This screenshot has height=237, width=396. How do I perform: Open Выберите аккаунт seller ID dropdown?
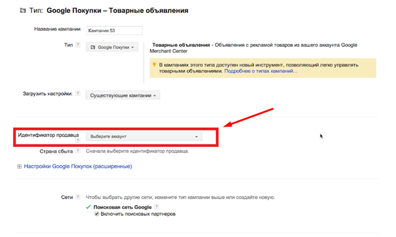click(144, 136)
